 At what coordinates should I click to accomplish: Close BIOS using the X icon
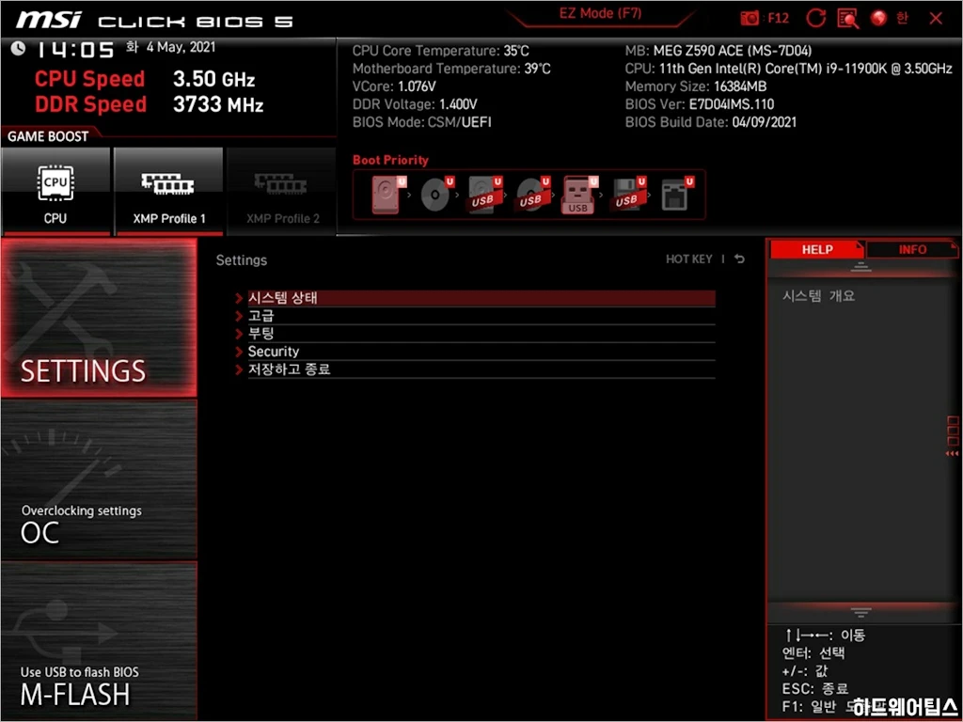point(936,19)
